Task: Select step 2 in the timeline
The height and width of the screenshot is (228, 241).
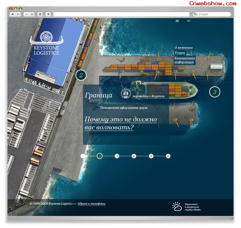Action: (x=100, y=156)
